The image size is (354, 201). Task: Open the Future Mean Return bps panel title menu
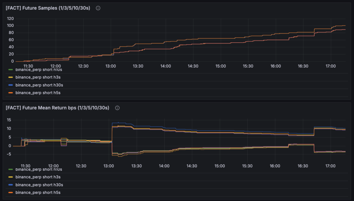57,108
